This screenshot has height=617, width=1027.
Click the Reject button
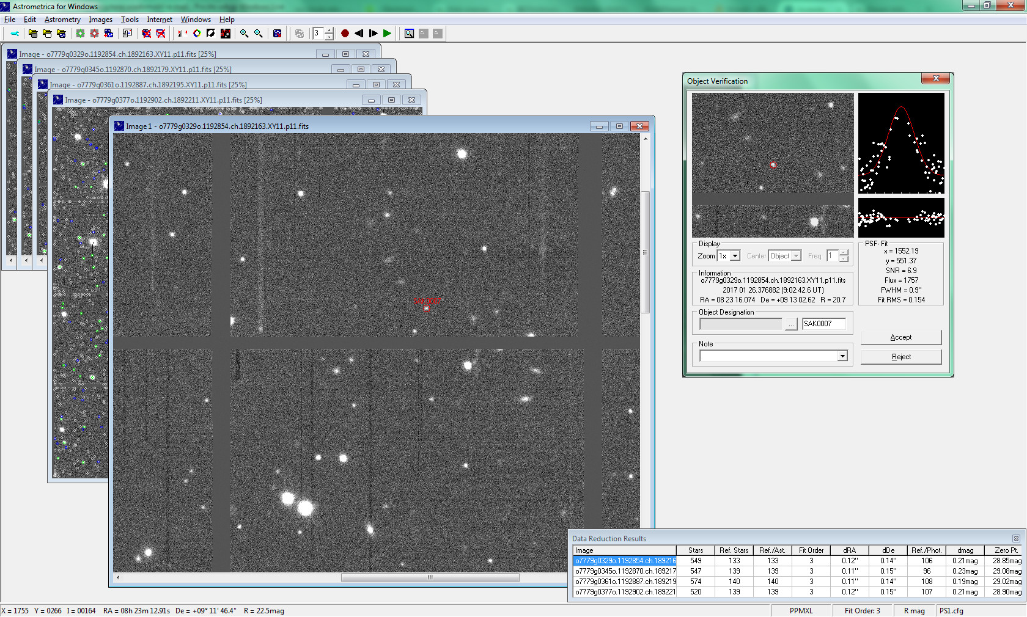coord(900,357)
